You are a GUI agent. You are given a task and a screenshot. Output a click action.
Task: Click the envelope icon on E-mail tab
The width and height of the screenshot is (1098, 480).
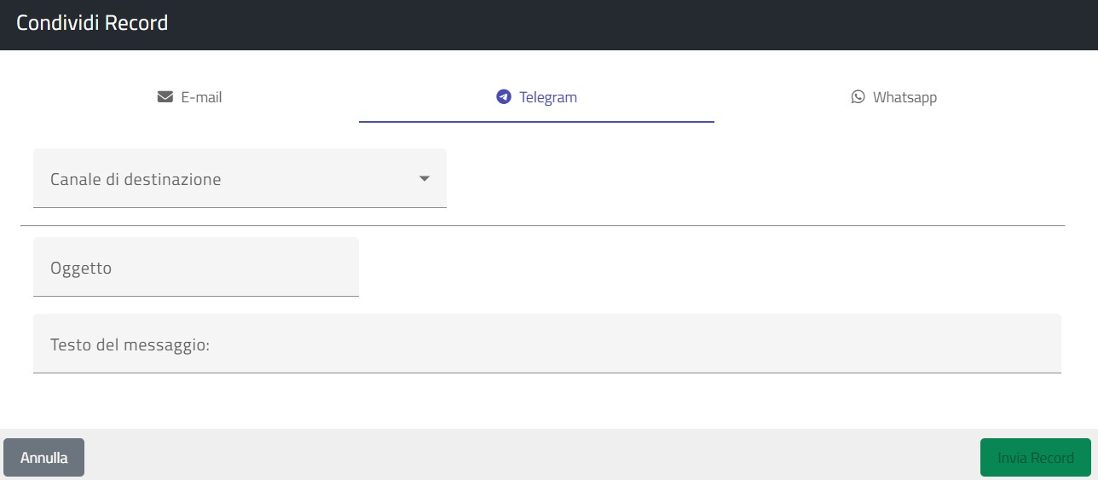[x=165, y=97]
